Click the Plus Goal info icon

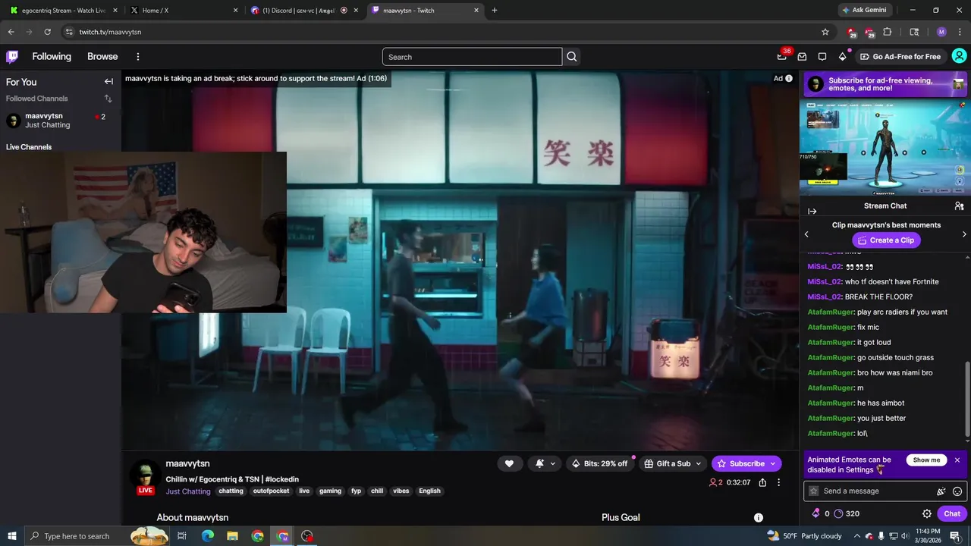(758, 517)
